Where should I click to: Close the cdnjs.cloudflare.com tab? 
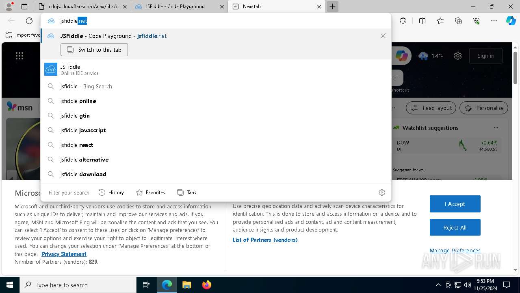(125, 7)
